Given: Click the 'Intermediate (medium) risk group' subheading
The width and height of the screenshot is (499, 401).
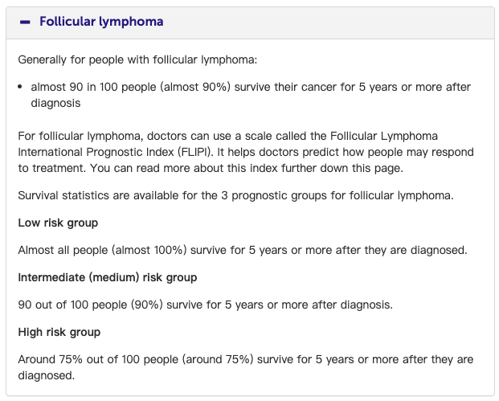Looking at the screenshot, I should [108, 277].
